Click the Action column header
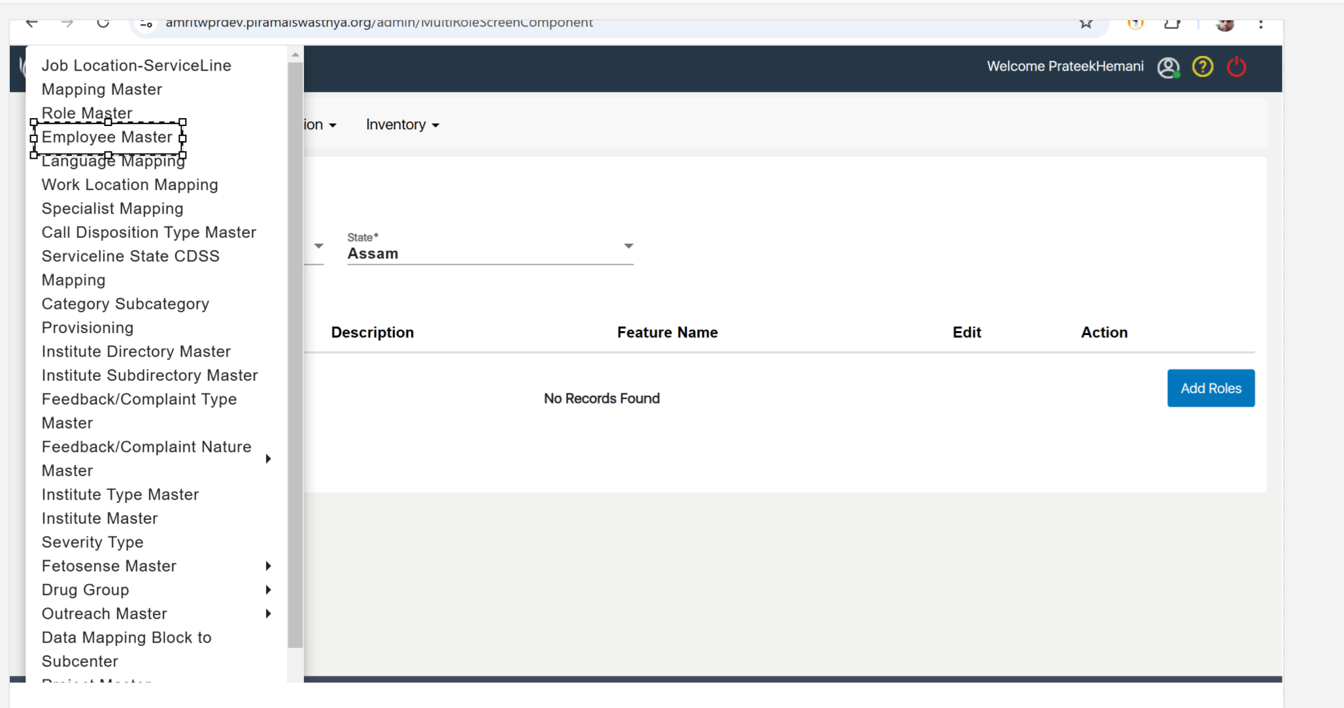 pyautogui.click(x=1104, y=332)
